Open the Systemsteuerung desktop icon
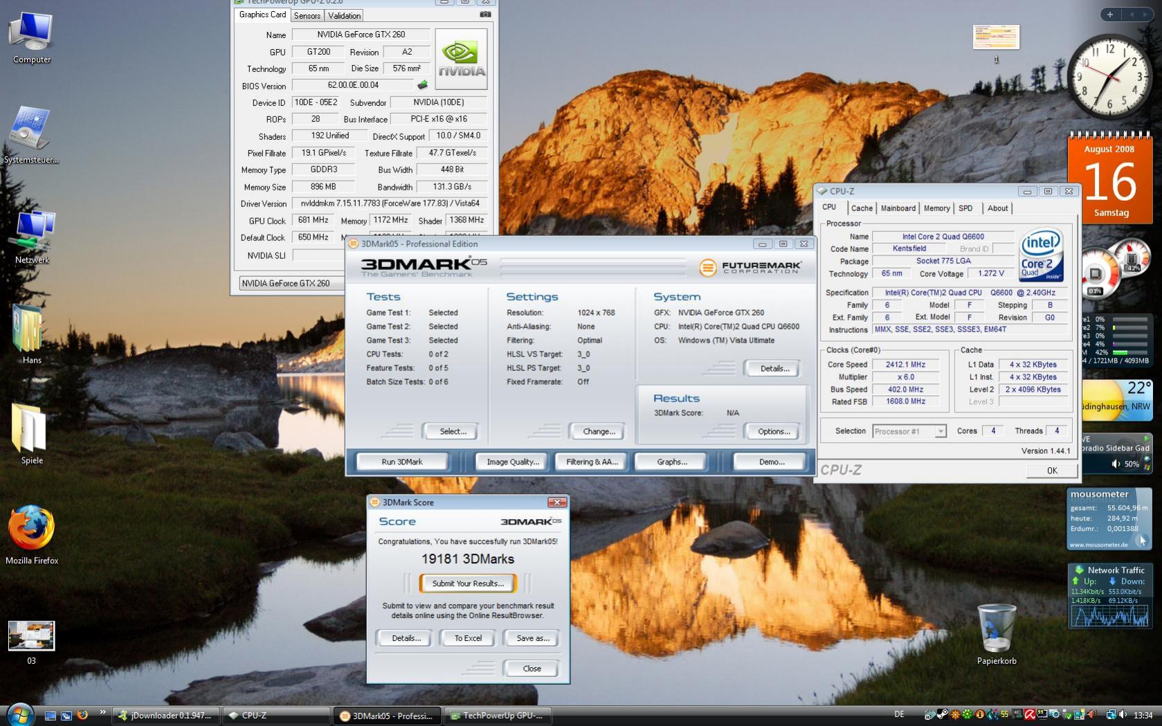 point(31,136)
